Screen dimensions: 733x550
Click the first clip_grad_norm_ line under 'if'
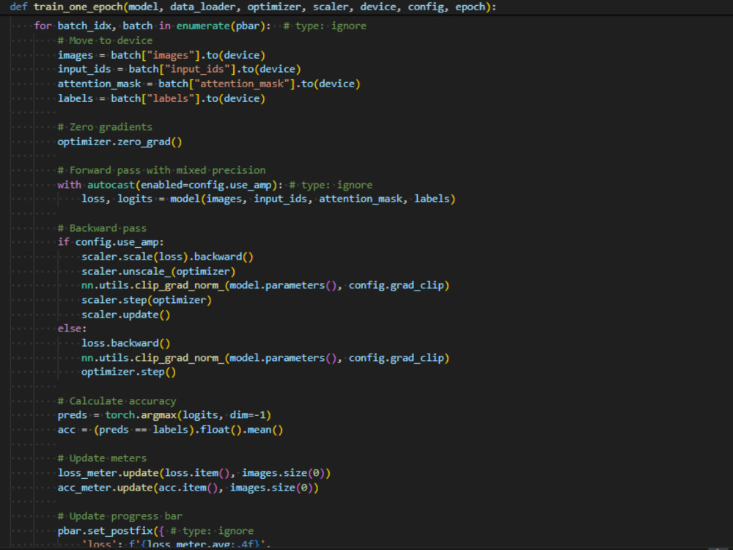click(265, 285)
